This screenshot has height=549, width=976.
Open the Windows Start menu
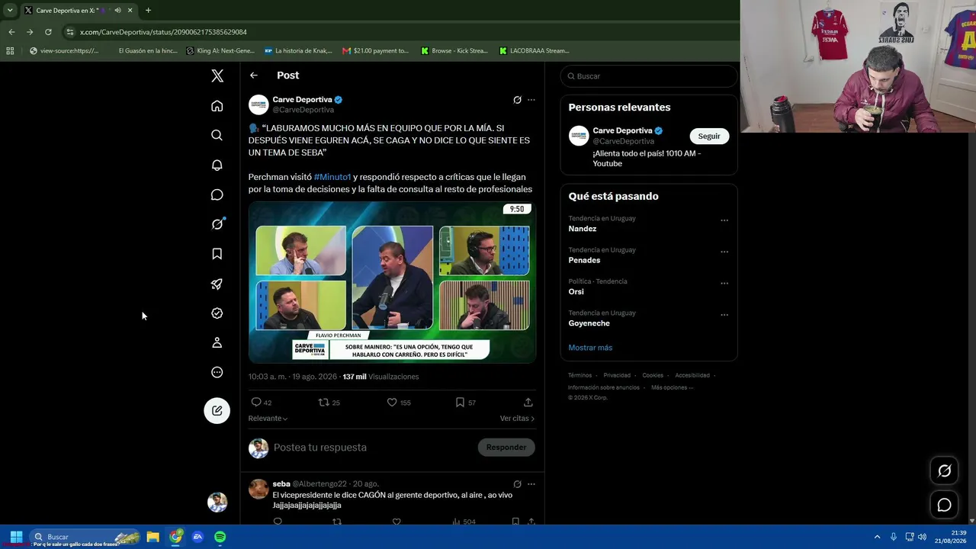pyautogui.click(x=16, y=537)
